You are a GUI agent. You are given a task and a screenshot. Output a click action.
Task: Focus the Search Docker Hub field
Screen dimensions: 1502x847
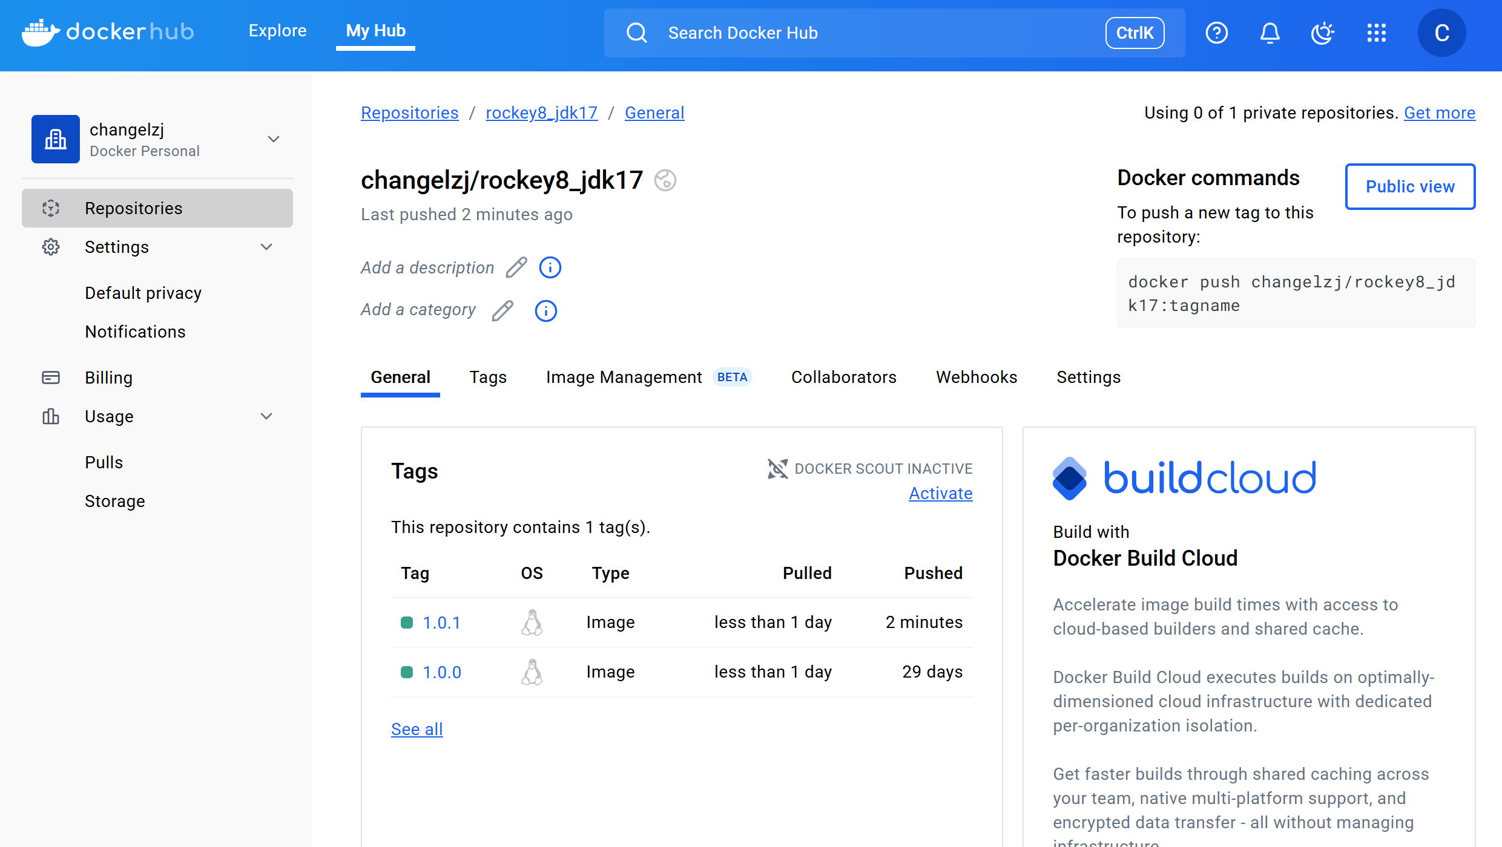point(894,33)
